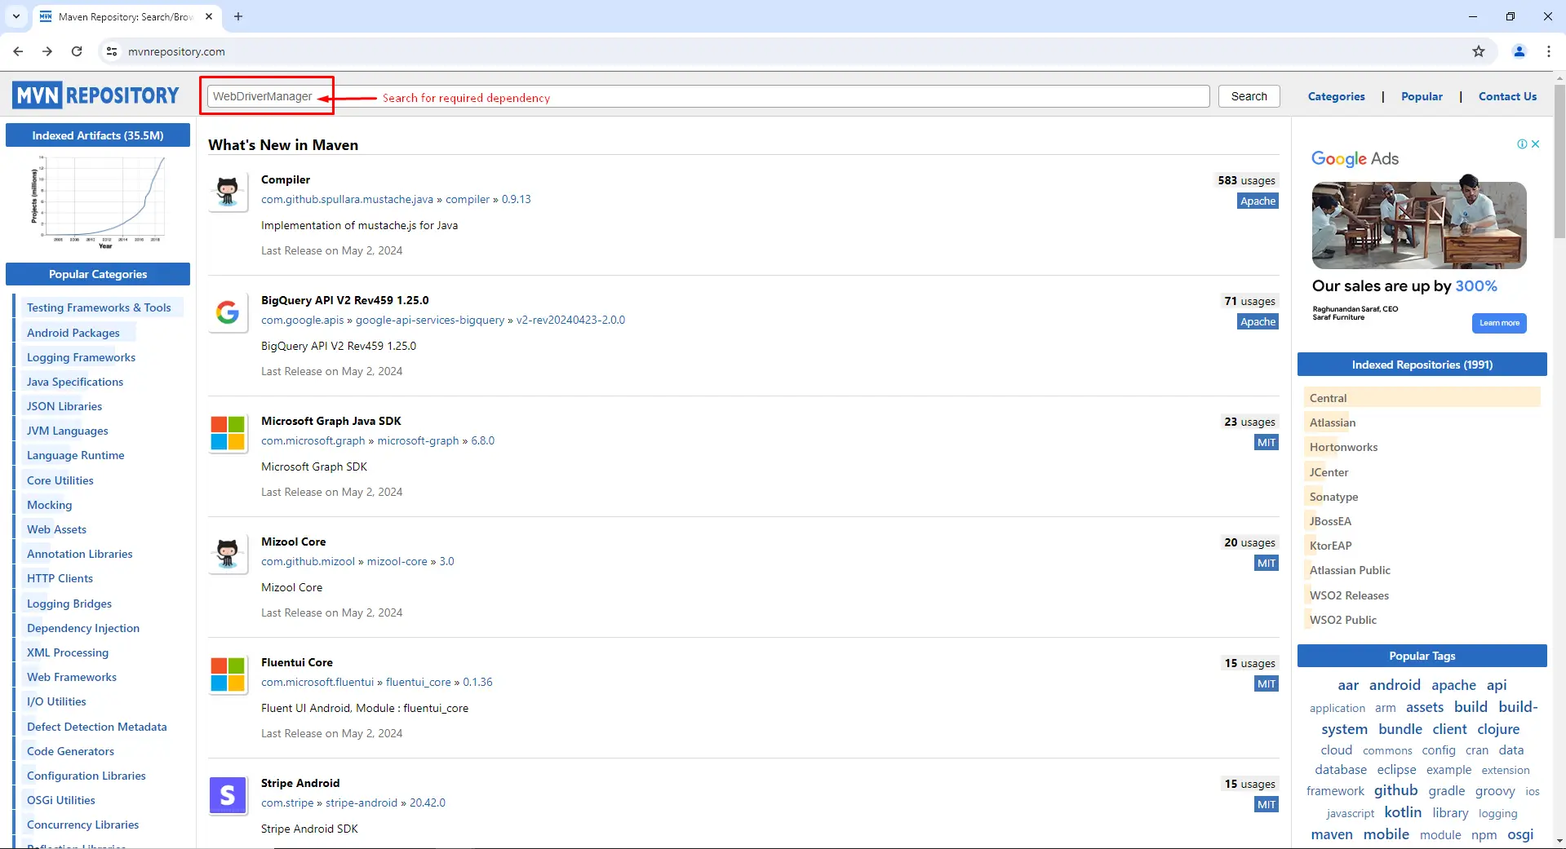This screenshot has width=1566, height=849.
Task: Go back using the navigation arrow
Action: point(18,51)
